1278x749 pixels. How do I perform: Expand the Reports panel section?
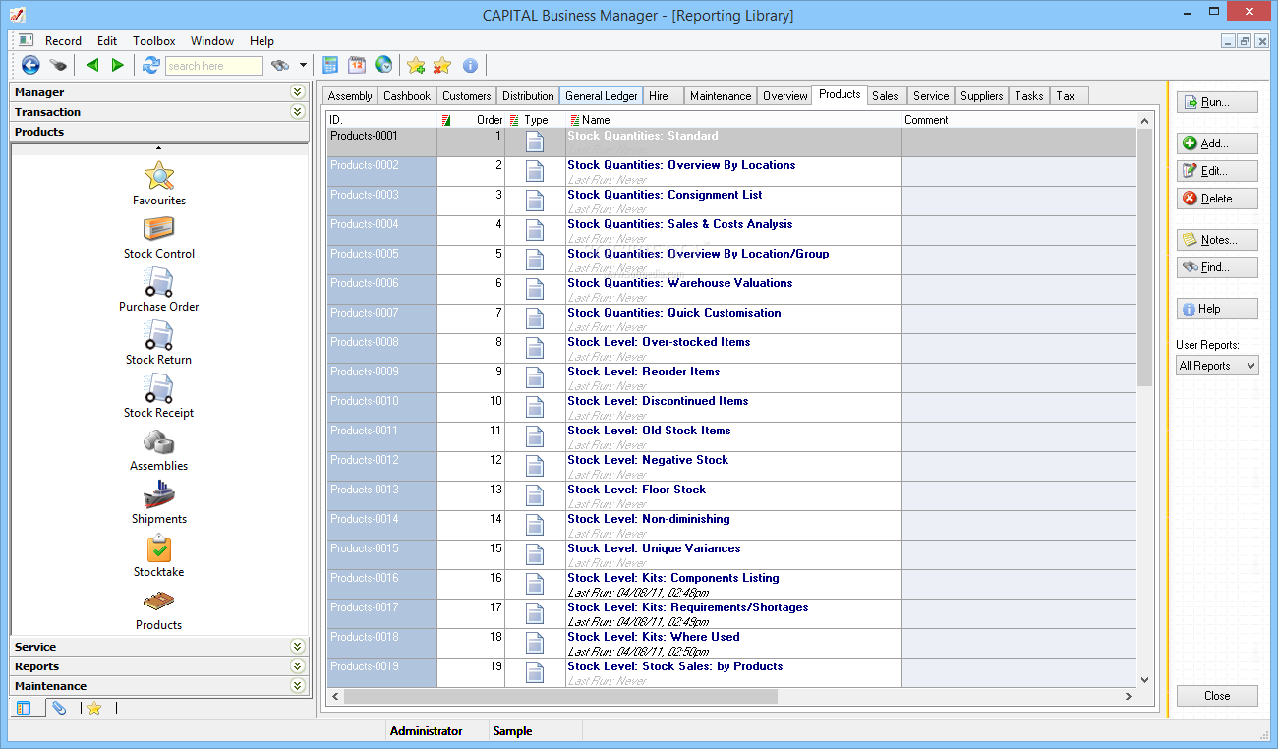coord(298,666)
